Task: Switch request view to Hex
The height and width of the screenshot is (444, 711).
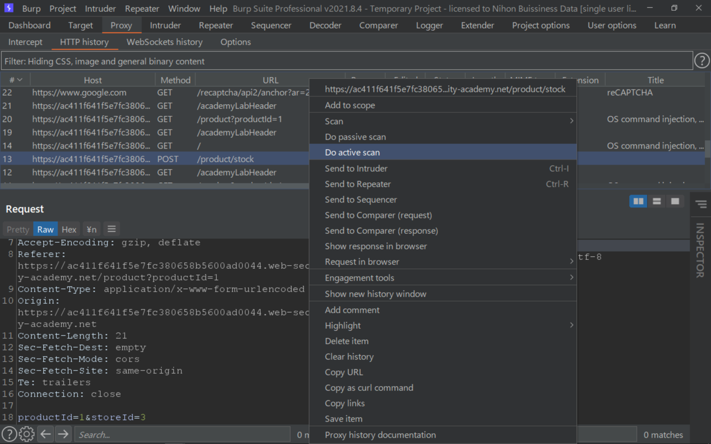Action: click(69, 229)
